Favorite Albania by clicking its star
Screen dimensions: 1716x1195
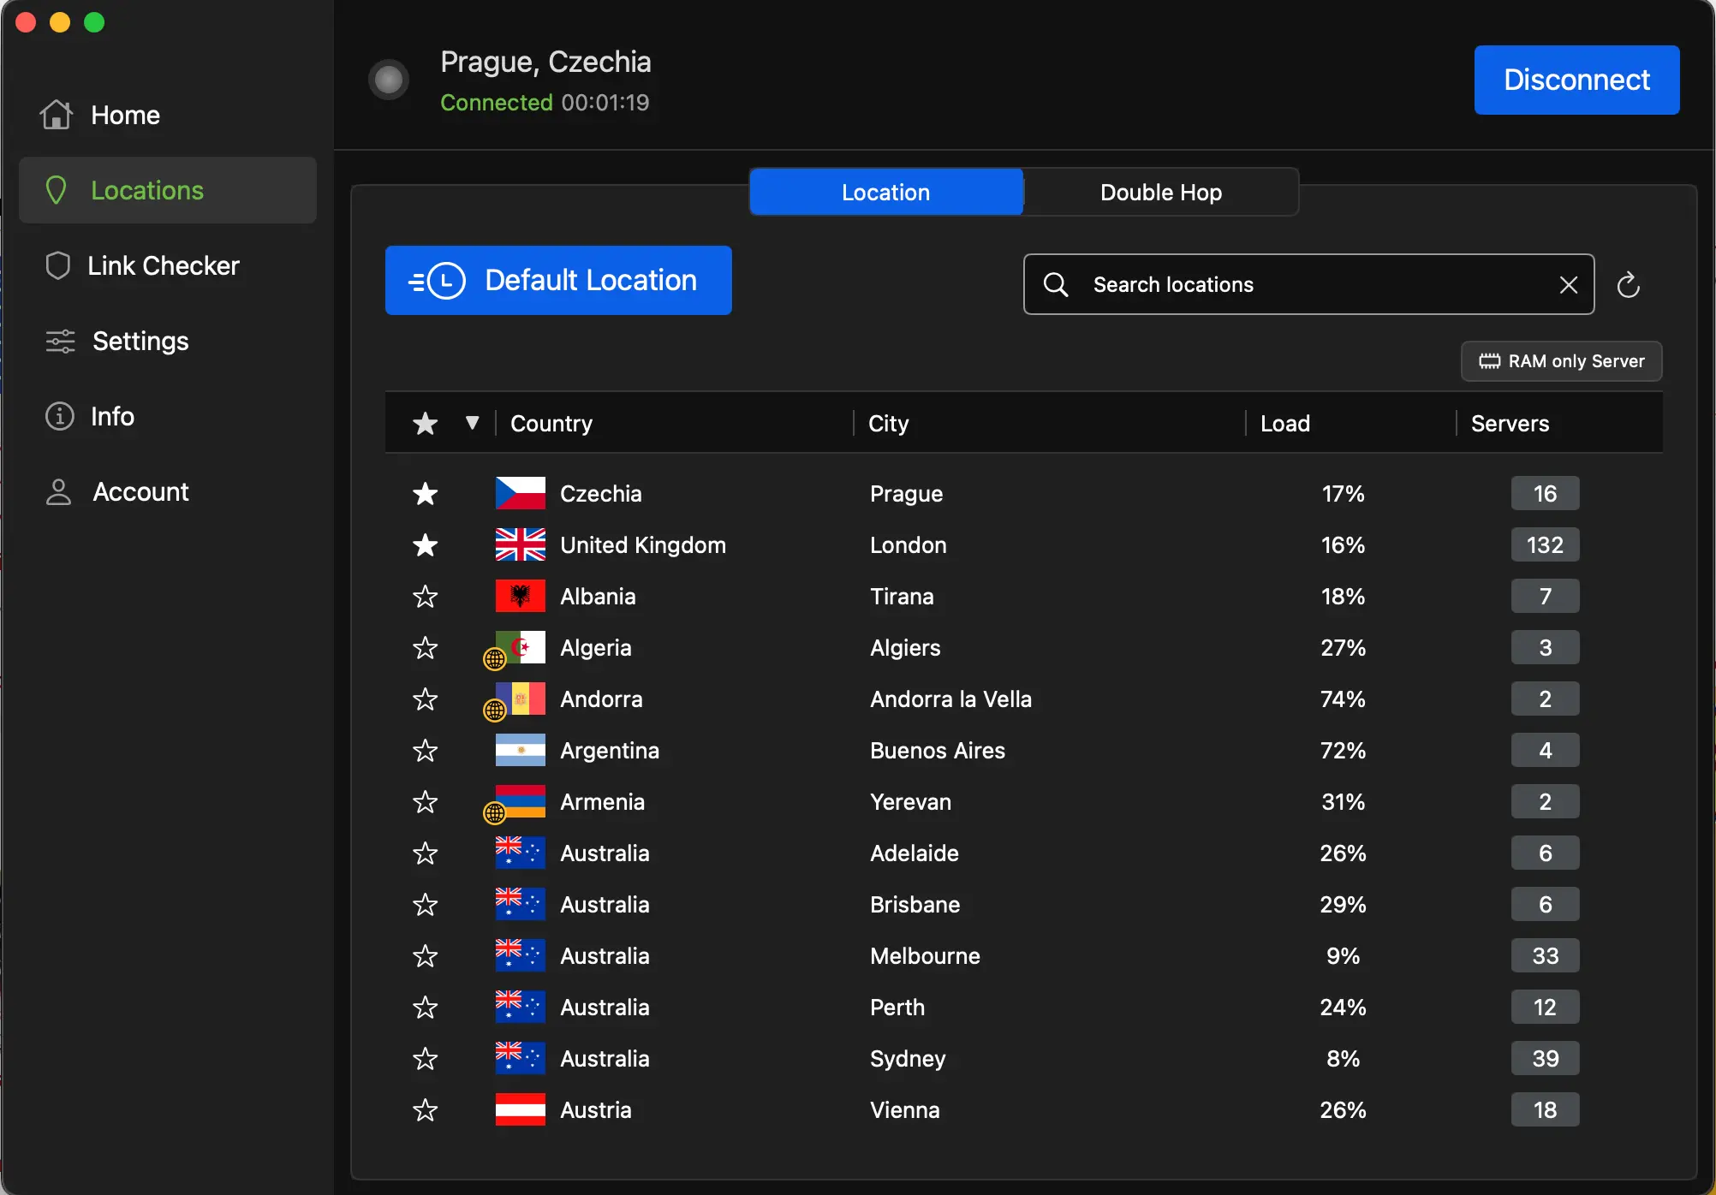tap(425, 597)
